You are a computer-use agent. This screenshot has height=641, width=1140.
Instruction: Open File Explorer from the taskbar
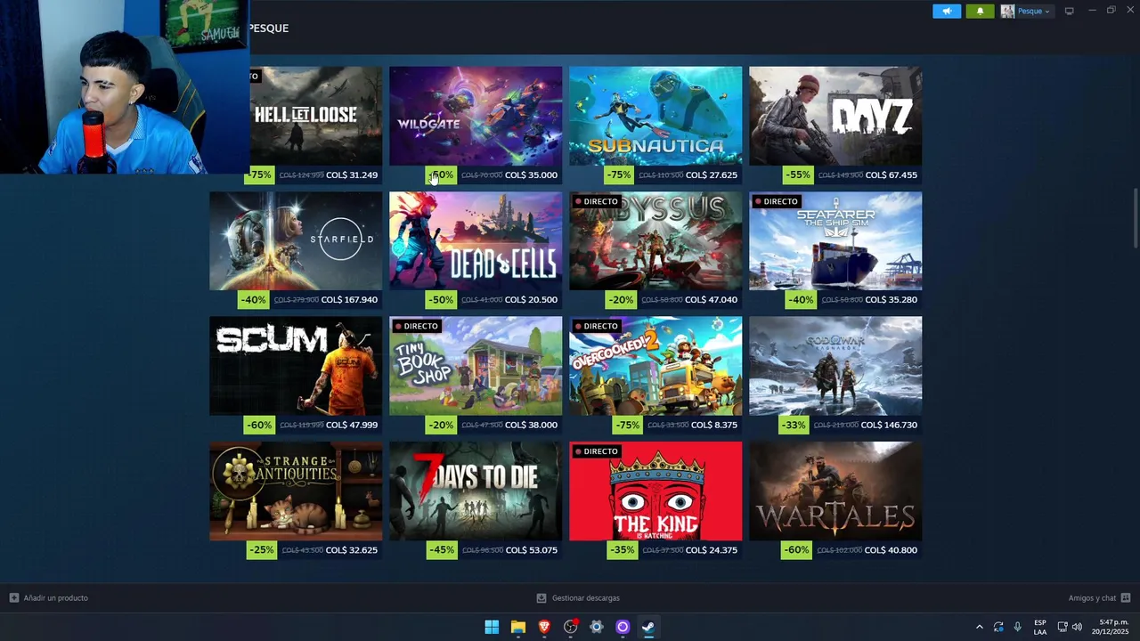click(518, 627)
